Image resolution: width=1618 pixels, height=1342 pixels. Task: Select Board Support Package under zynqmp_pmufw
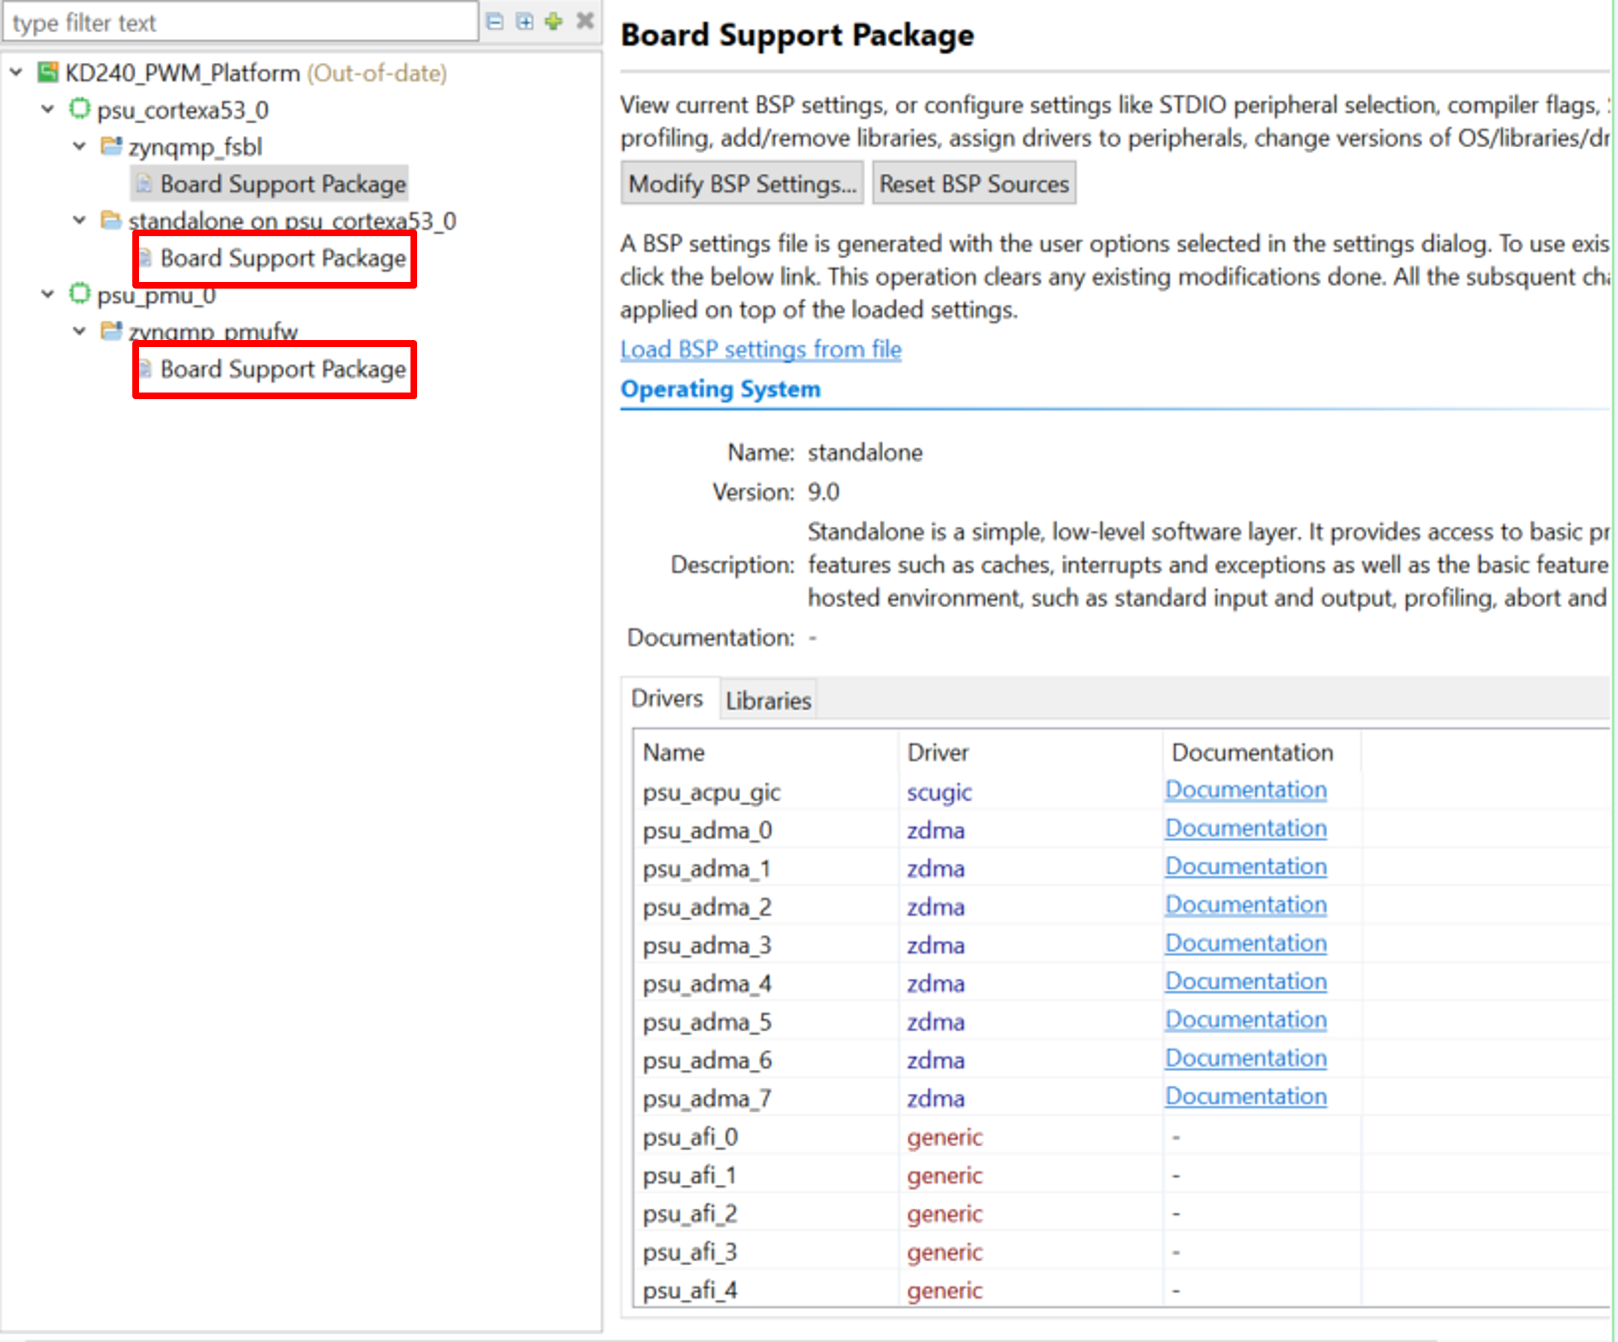(282, 369)
